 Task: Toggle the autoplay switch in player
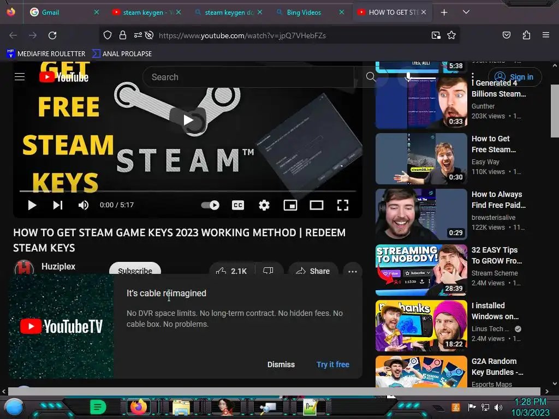tap(210, 205)
